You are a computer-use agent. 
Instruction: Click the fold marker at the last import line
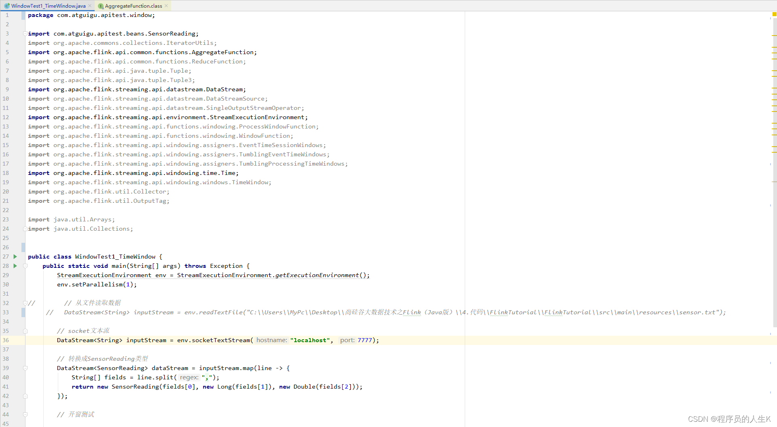(25, 229)
